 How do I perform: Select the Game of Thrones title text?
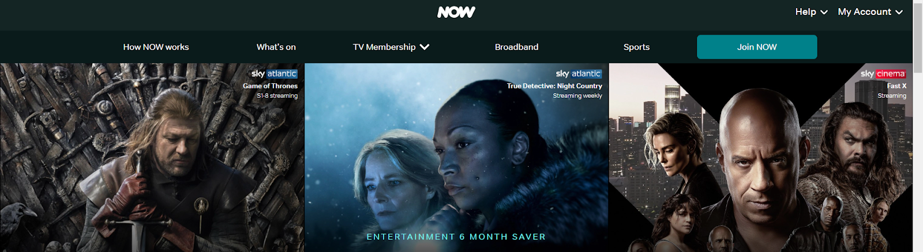270,86
